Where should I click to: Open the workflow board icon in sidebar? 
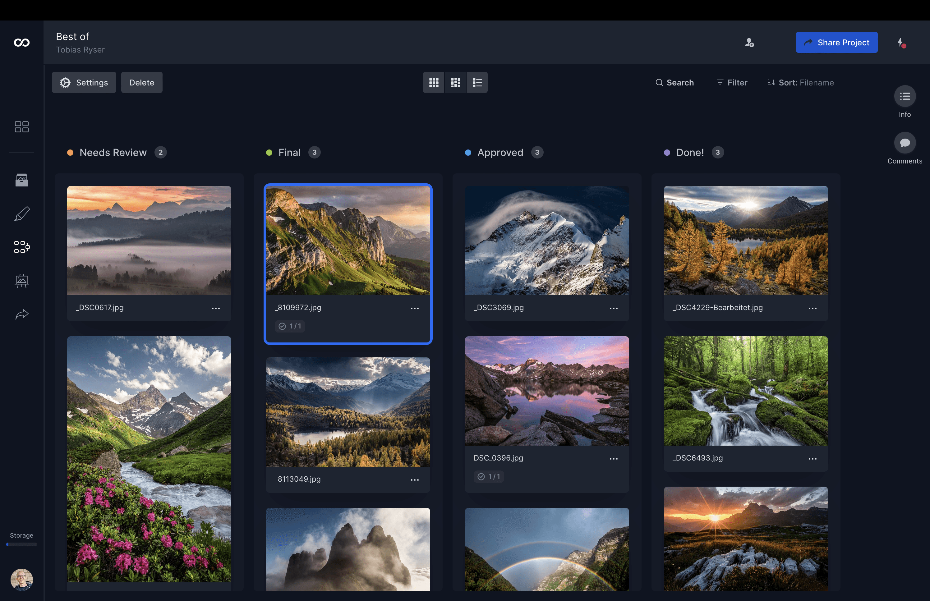click(22, 247)
